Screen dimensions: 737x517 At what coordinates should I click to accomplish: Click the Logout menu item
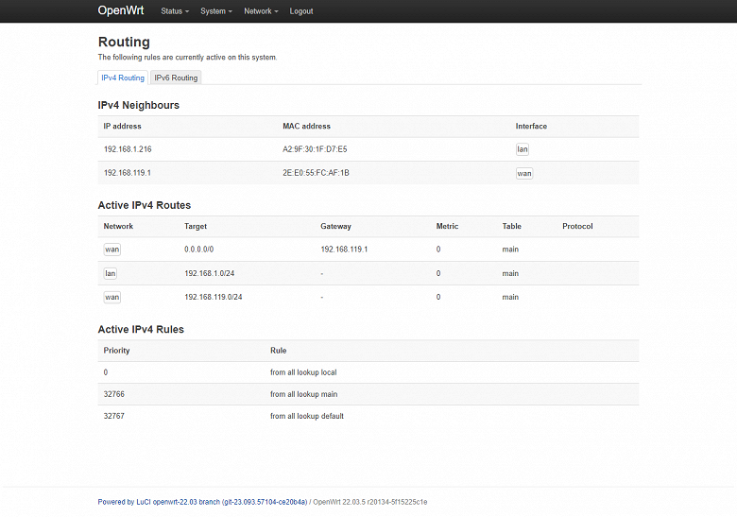coord(301,11)
